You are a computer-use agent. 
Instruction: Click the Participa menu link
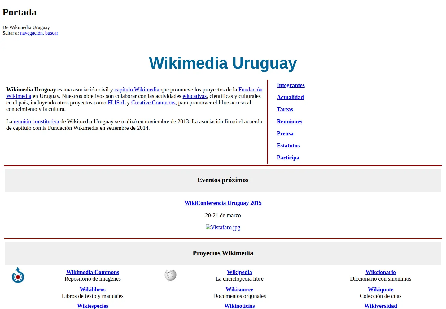pos(288,158)
